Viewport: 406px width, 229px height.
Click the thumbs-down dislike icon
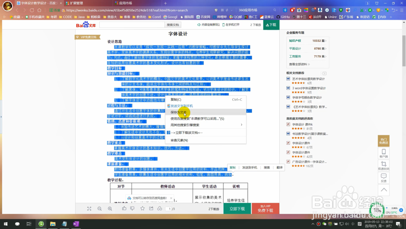pyautogui.click(x=132, y=209)
